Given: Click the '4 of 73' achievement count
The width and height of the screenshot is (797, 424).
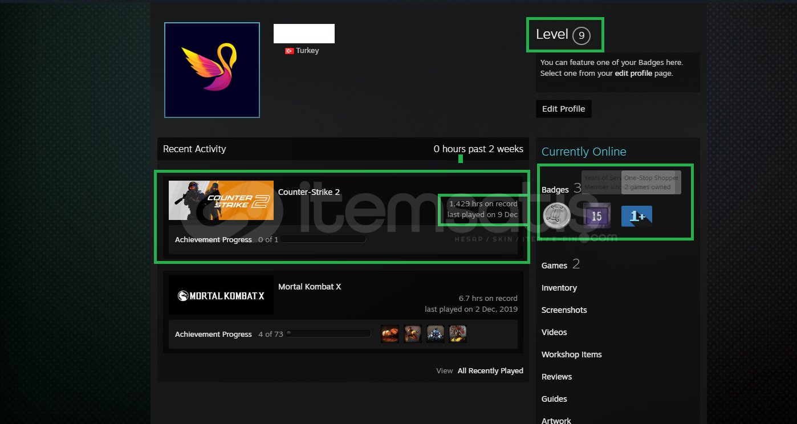Looking at the screenshot, I should 271,334.
